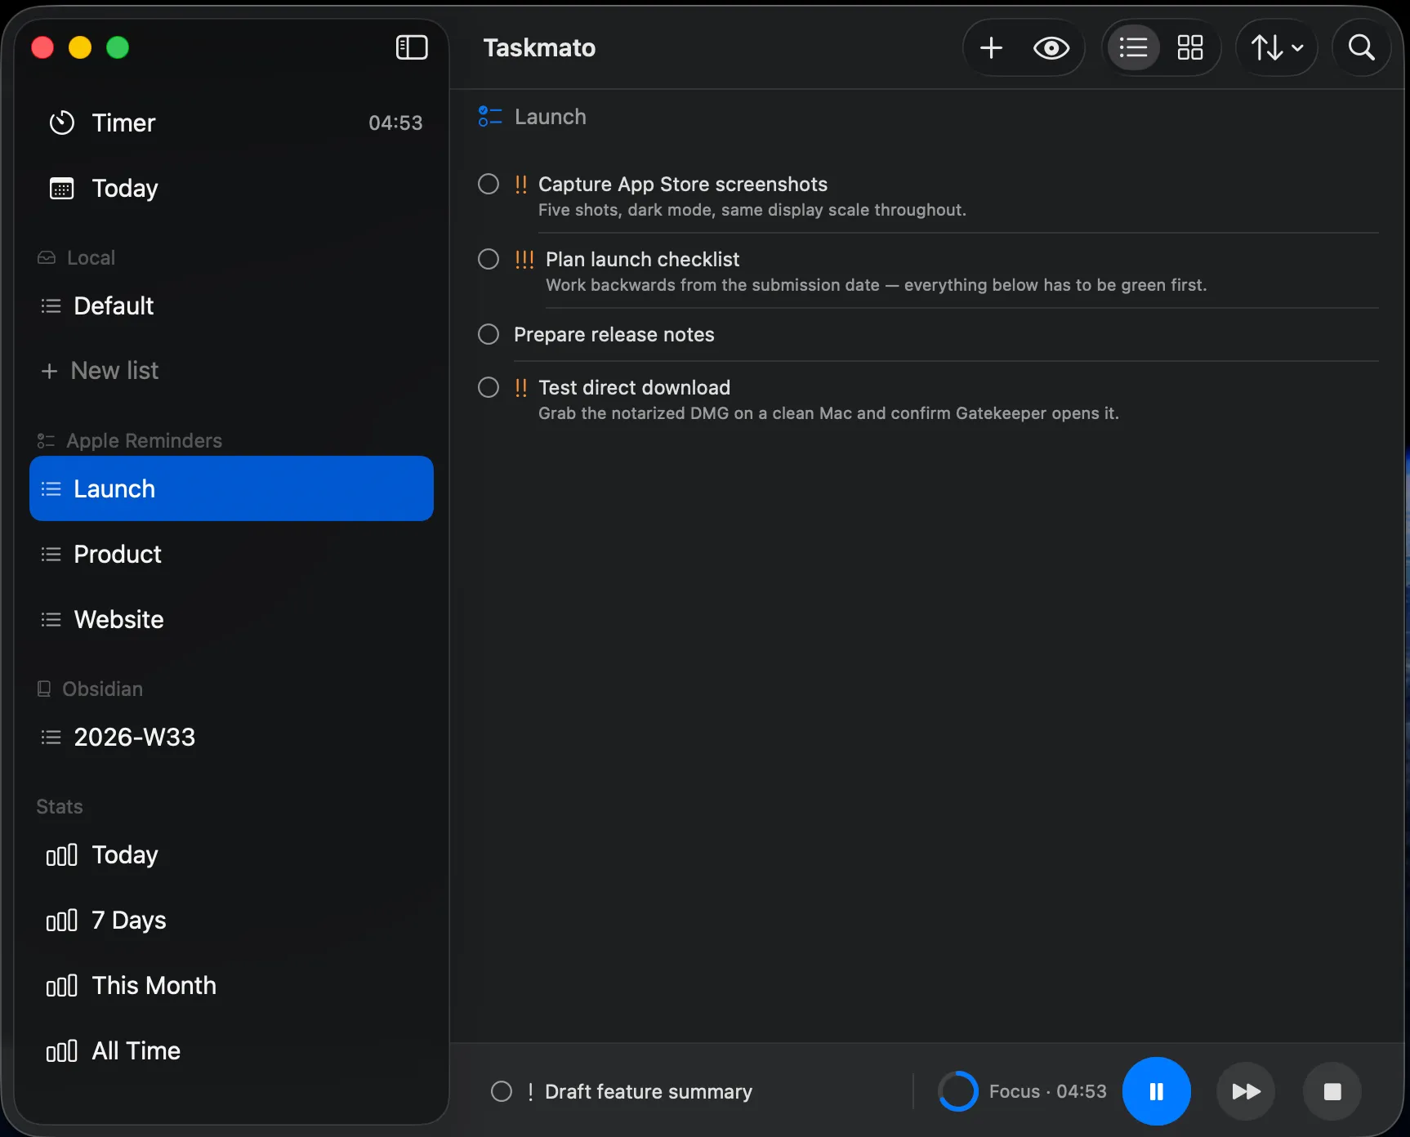Open the Capture App Store screenshots task title
The image size is (1410, 1137).
pos(683,184)
